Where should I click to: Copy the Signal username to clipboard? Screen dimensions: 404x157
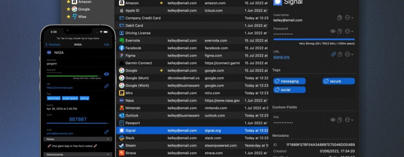coord(339,18)
